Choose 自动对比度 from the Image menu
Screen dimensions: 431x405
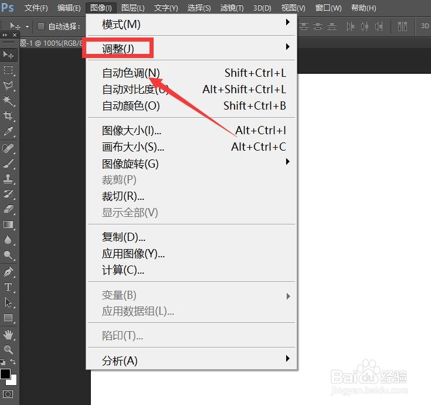point(191,89)
